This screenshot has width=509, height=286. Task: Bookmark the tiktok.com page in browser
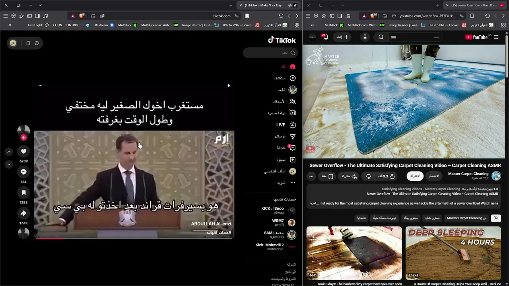click(x=247, y=16)
